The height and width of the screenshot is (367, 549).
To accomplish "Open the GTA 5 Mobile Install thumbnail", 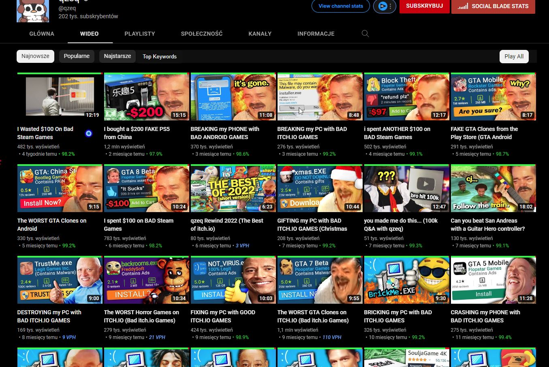I will [x=493, y=280].
